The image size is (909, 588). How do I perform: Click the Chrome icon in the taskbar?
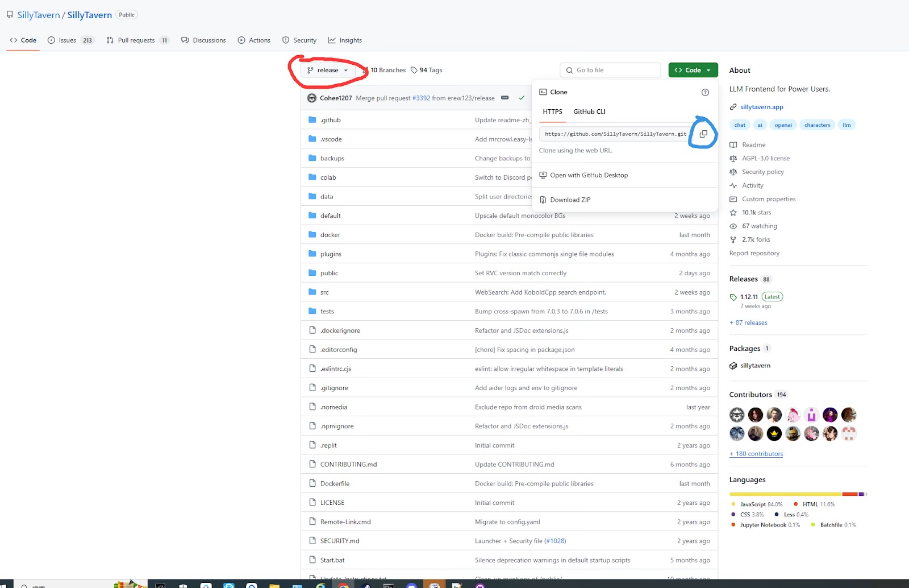[343, 585]
